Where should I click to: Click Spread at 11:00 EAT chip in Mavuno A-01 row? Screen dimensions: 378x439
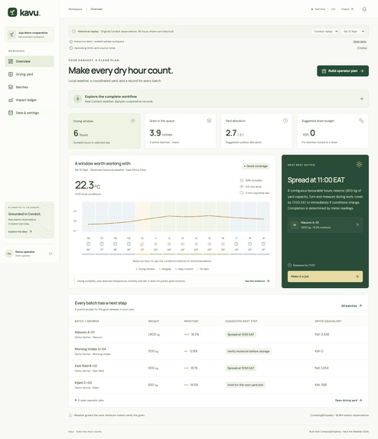pyautogui.click(x=241, y=335)
